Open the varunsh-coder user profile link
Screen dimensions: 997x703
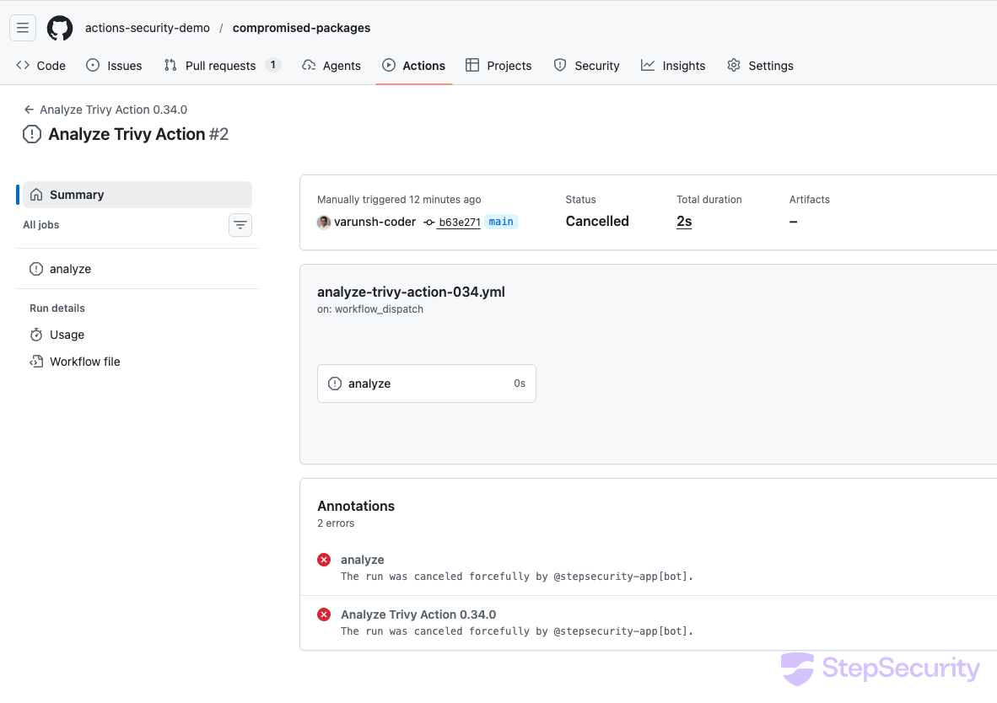375,222
